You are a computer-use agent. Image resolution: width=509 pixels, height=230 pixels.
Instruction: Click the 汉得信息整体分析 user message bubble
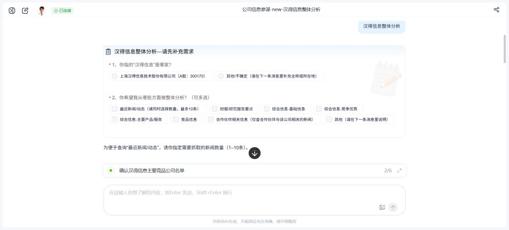(381, 26)
